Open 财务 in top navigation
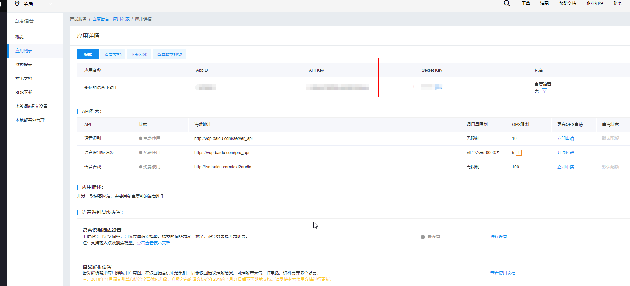630x286 pixels. point(617,3)
